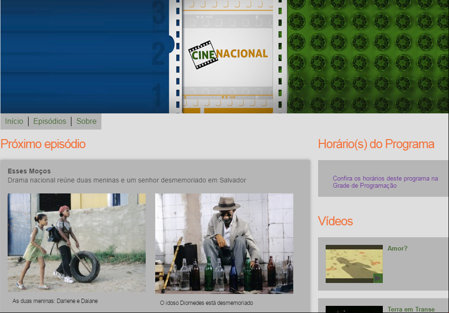Click the Horário(s) do Programa heading
Image resolution: width=449 pixels, height=313 pixels.
pyautogui.click(x=376, y=144)
